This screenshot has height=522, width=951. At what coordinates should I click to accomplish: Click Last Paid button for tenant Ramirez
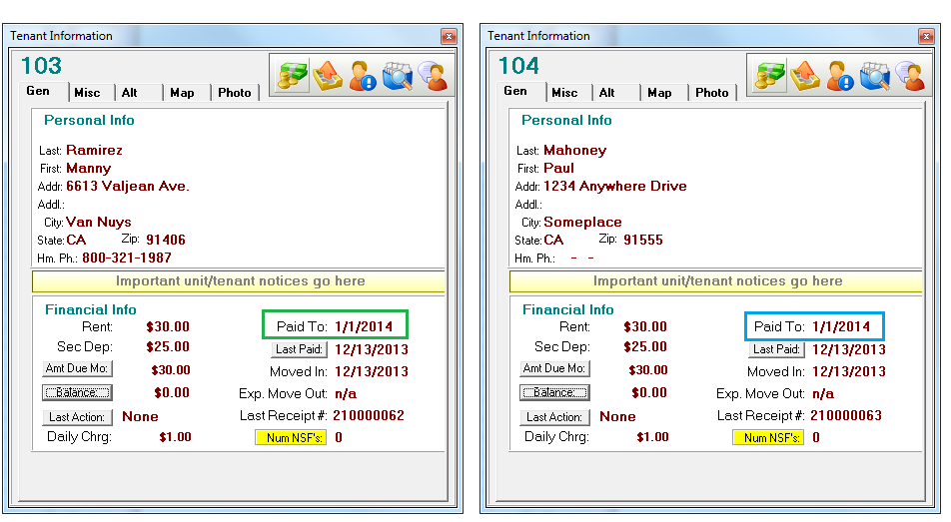(x=299, y=349)
